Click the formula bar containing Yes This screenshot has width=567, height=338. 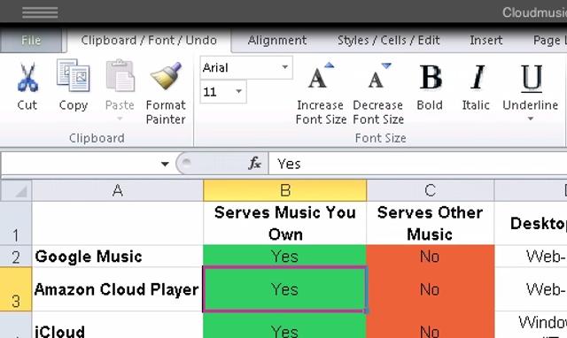coord(417,164)
